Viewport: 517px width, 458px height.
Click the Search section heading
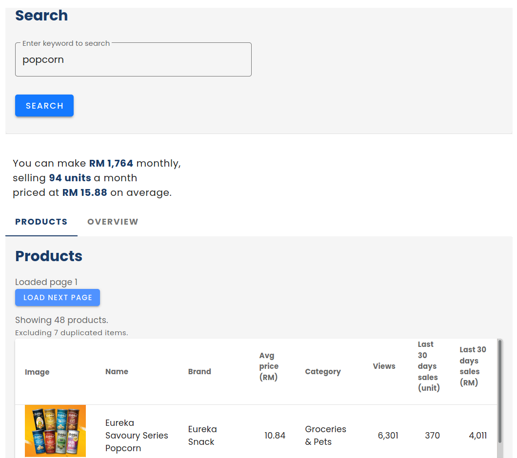point(41,16)
